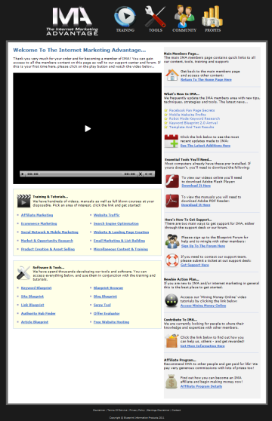This screenshot has width=272, height=421.
Task: Toggle fullscreen in the video control bar
Action: tap(141, 174)
